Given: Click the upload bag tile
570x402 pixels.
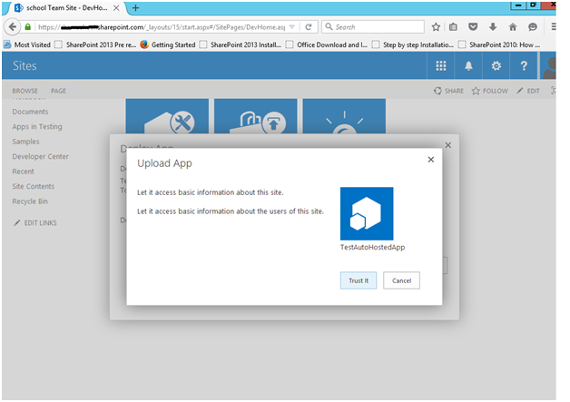Looking at the screenshot, I should coord(256,116).
